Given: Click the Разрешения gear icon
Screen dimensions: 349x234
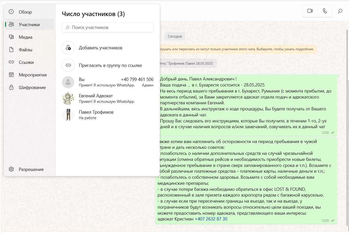Looking at the screenshot, I should click(x=11, y=169).
